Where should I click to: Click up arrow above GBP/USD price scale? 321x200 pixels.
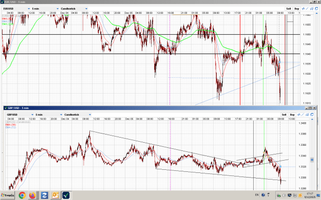[312, 119]
